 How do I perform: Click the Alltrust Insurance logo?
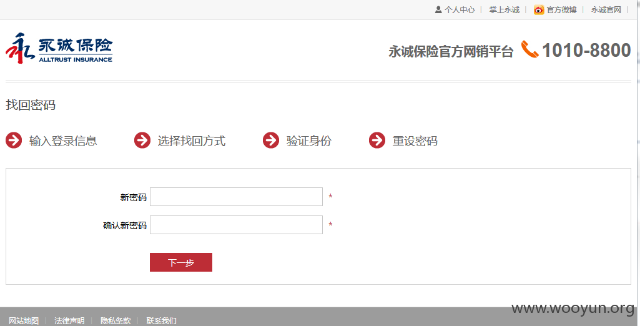click(x=59, y=48)
